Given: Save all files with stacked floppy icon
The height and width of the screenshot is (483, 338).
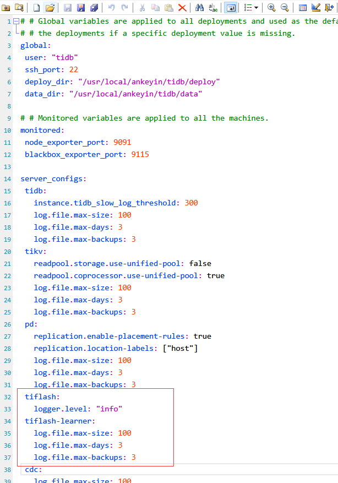Looking at the screenshot, I should tap(94, 7).
